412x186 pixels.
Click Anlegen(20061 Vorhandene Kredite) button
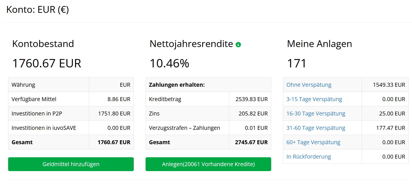point(208,164)
